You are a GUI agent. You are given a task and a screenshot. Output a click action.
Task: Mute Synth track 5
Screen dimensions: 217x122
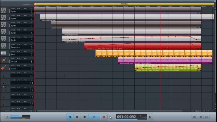tap(18, 37)
